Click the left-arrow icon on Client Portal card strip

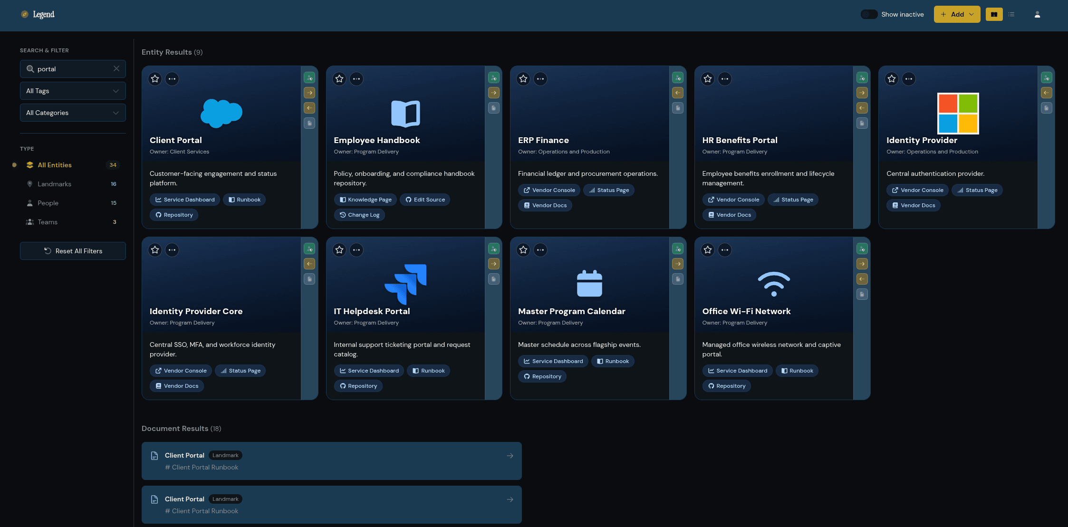pyautogui.click(x=309, y=108)
